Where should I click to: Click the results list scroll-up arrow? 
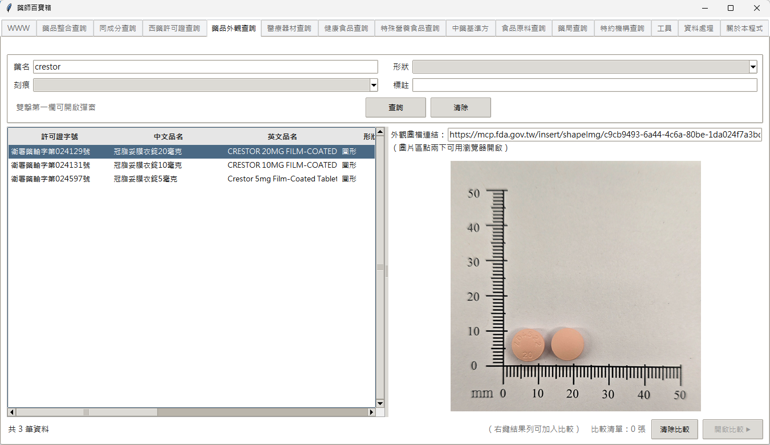pyautogui.click(x=380, y=132)
